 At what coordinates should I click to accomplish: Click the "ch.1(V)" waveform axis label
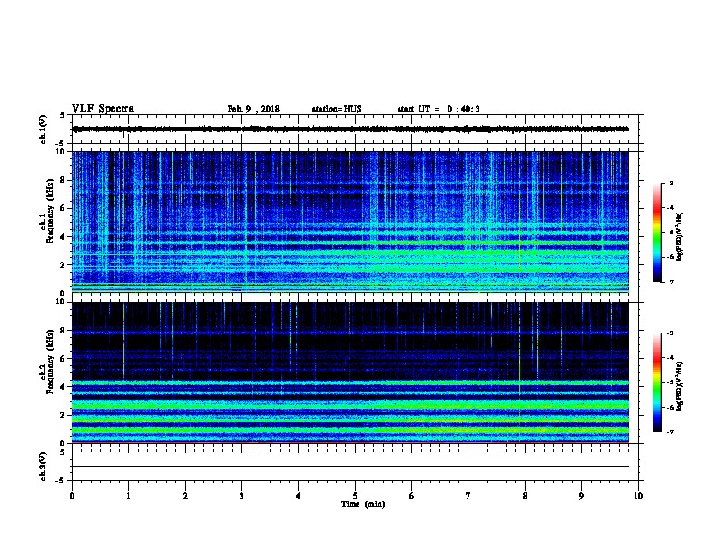point(43,129)
